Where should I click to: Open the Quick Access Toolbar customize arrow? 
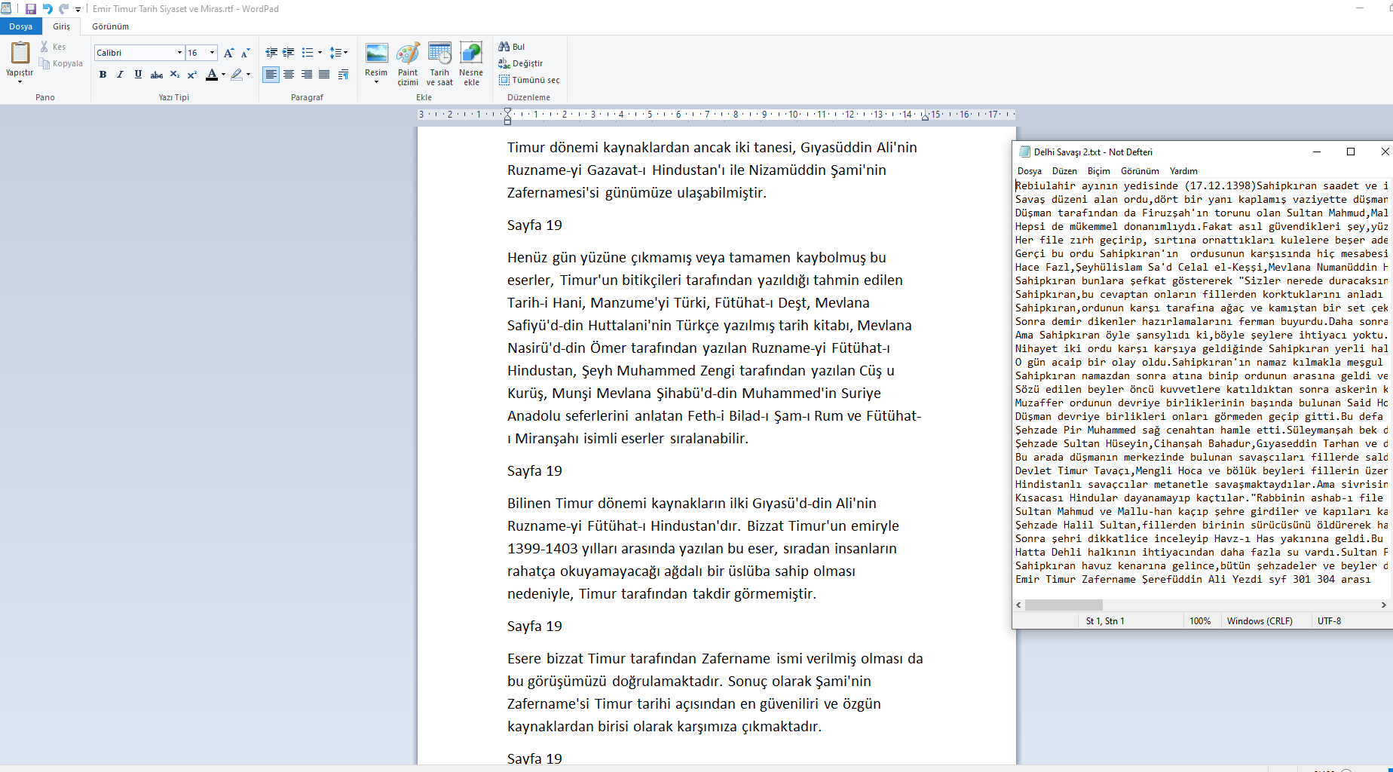point(78,10)
